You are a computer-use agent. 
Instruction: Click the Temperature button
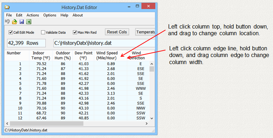(x=145, y=32)
